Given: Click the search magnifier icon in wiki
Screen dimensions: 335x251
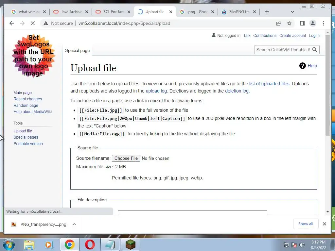Looking at the screenshot, I should [x=315, y=50].
